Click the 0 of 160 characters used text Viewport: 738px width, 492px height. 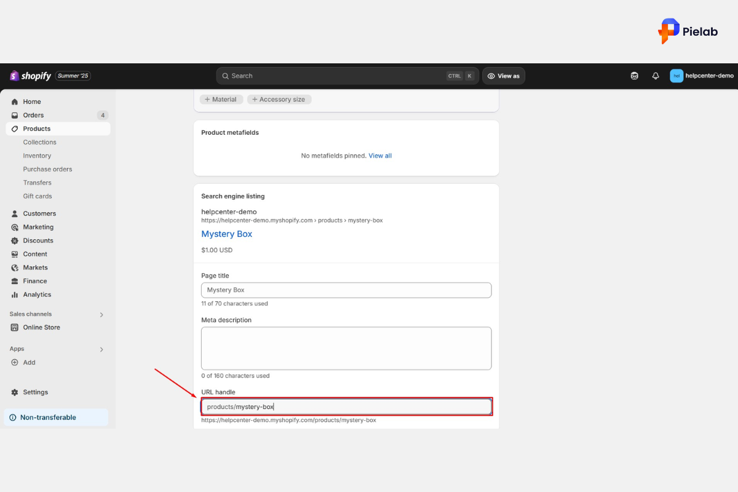tap(236, 376)
